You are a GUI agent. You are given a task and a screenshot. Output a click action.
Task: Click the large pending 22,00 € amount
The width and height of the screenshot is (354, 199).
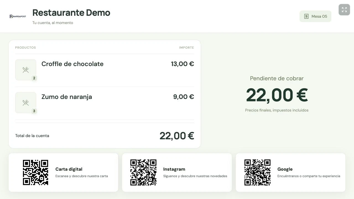click(277, 95)
